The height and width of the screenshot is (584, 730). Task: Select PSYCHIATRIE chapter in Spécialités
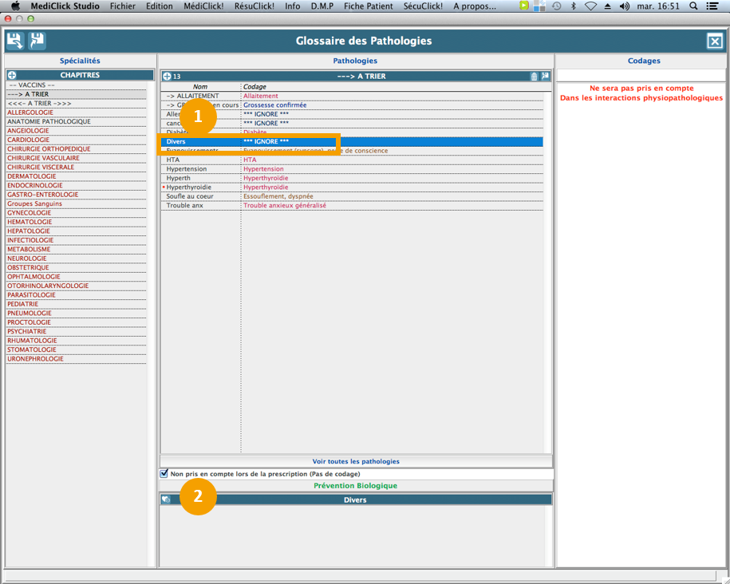tap(29, 331)
